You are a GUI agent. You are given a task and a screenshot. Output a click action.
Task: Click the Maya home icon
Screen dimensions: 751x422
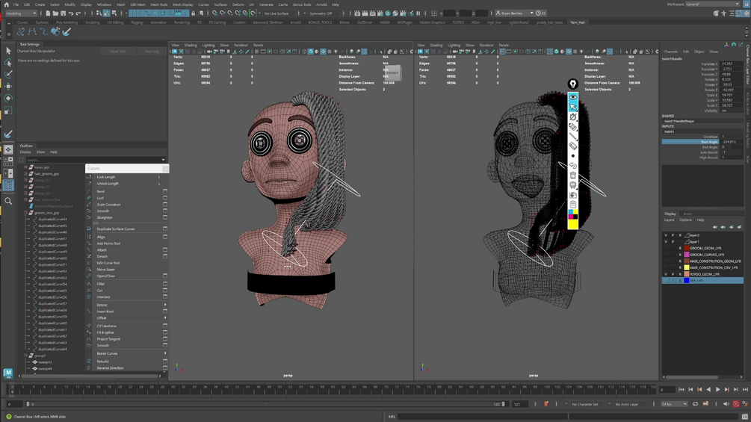[6, 4]
